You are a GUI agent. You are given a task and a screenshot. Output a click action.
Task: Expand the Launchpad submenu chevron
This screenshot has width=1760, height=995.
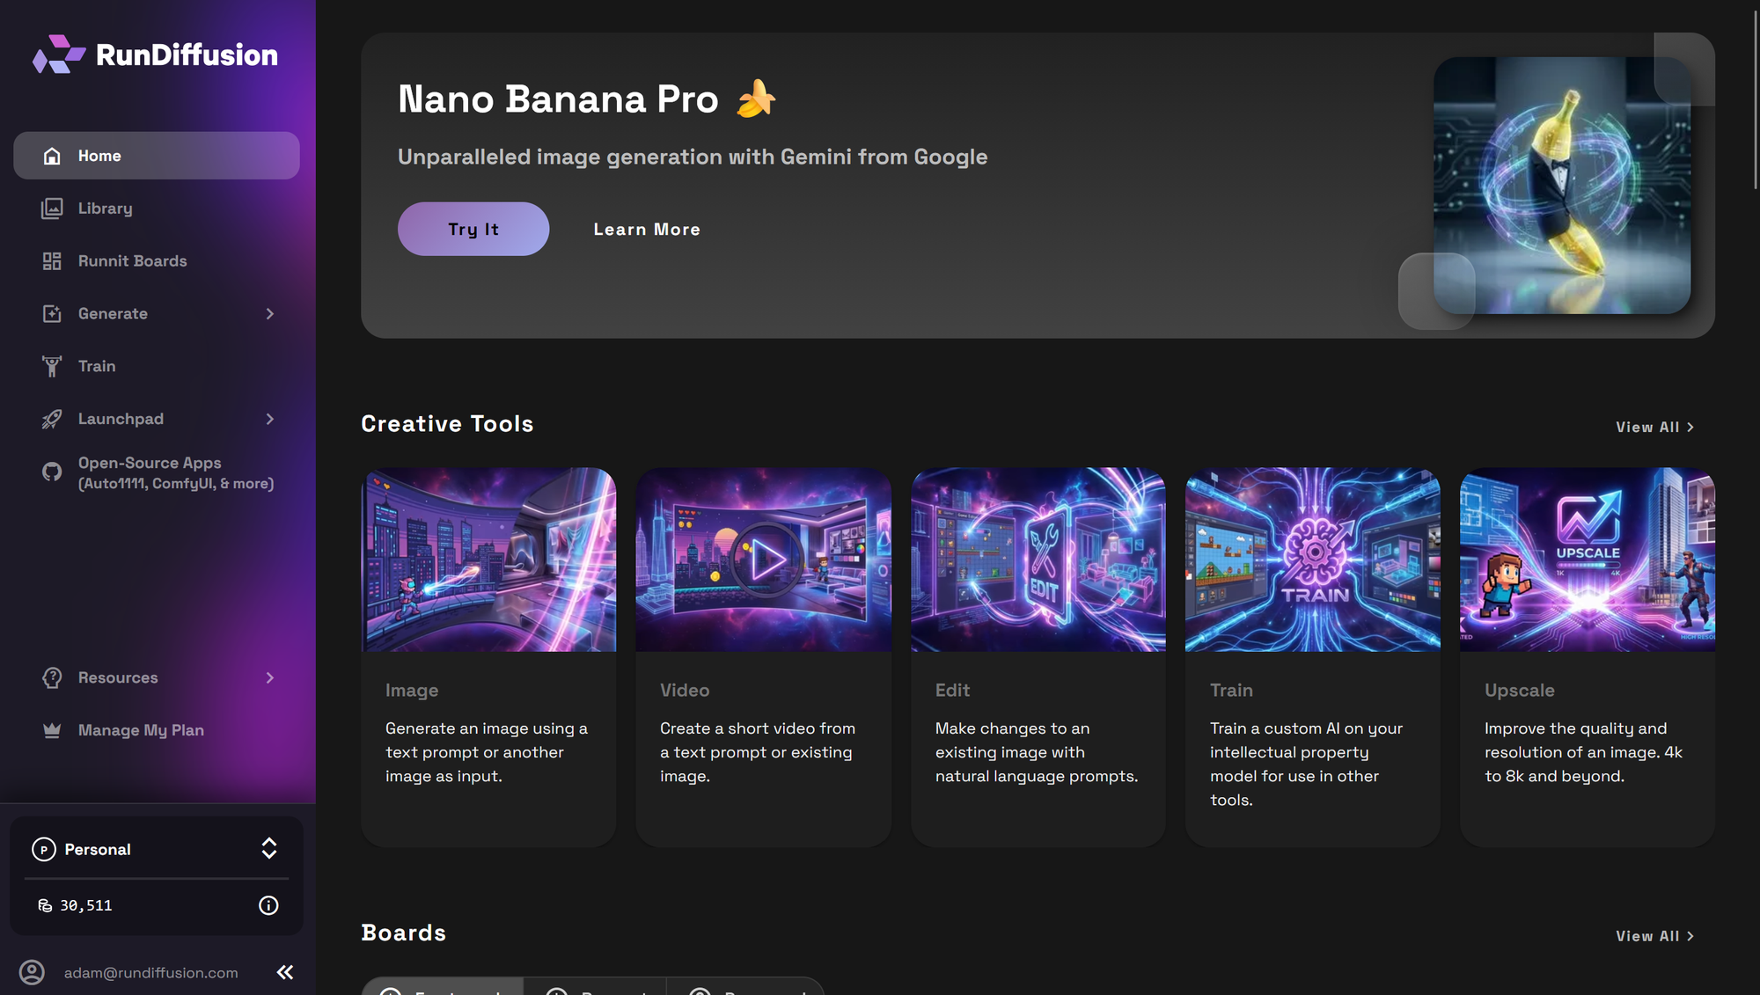pyautogui.click(x=270, y=419)
